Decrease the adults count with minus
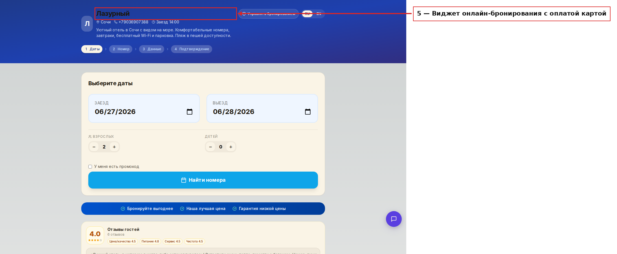Viewport: 617px width, 254px height. click(94, 147)
